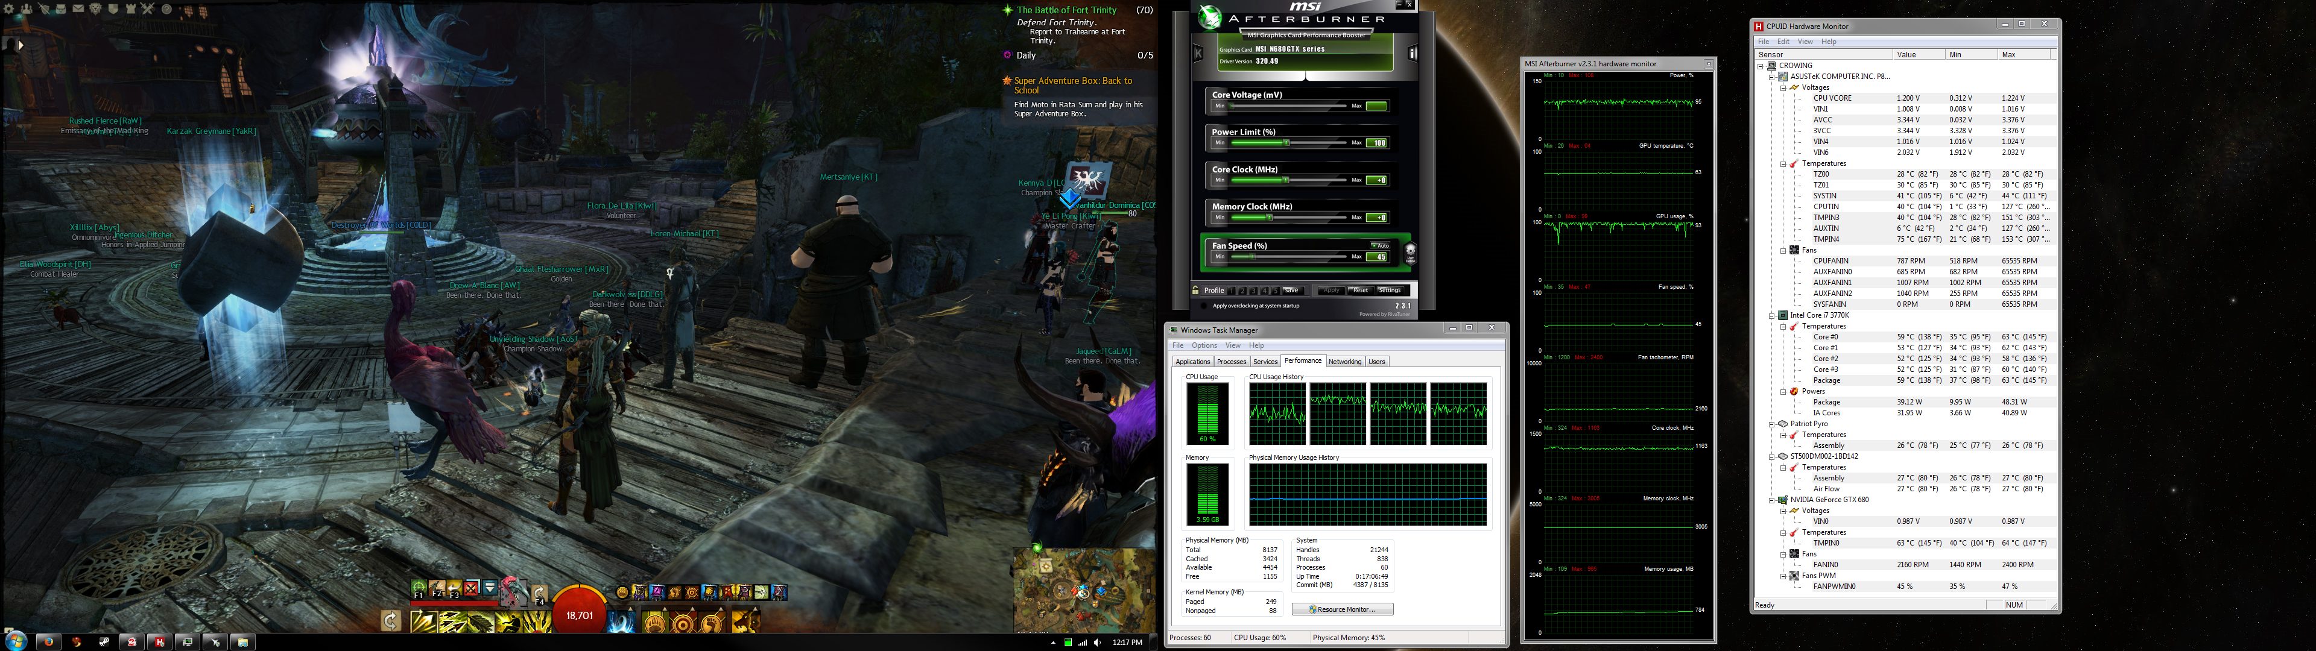Collapse the CROWING root tree node
The height and width of the screenshot is (651, 2316).
(x=1761, y=66)
